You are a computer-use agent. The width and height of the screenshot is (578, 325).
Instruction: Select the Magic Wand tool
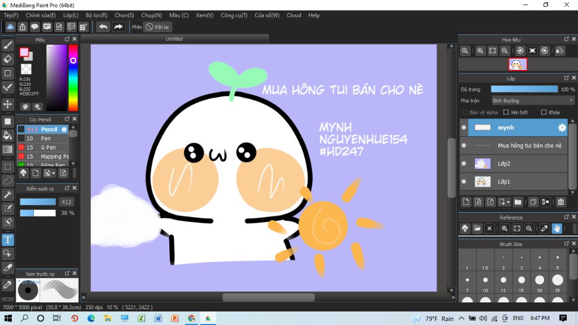click(8, 195)
